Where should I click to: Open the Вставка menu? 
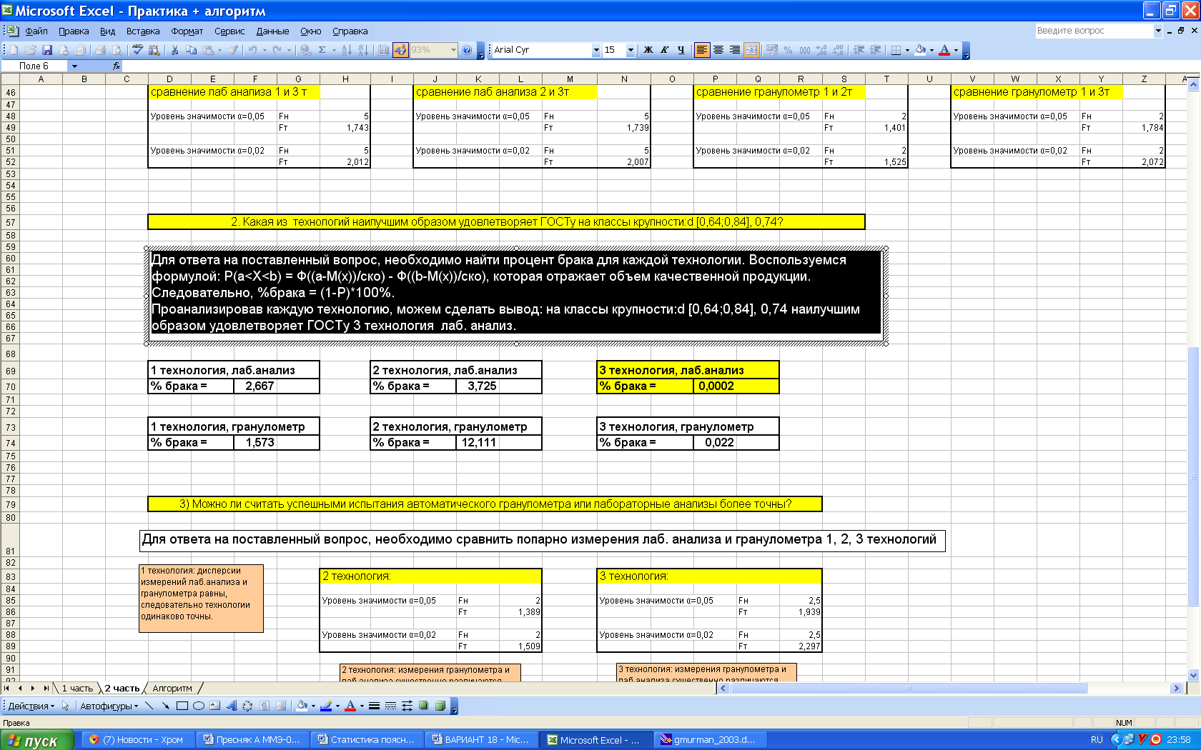143,31
